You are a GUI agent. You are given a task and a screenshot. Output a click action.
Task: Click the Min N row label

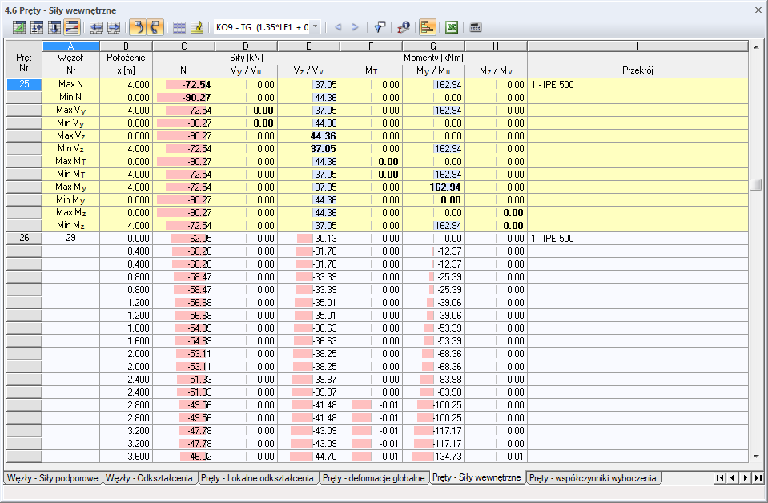[x=71, y=97]
